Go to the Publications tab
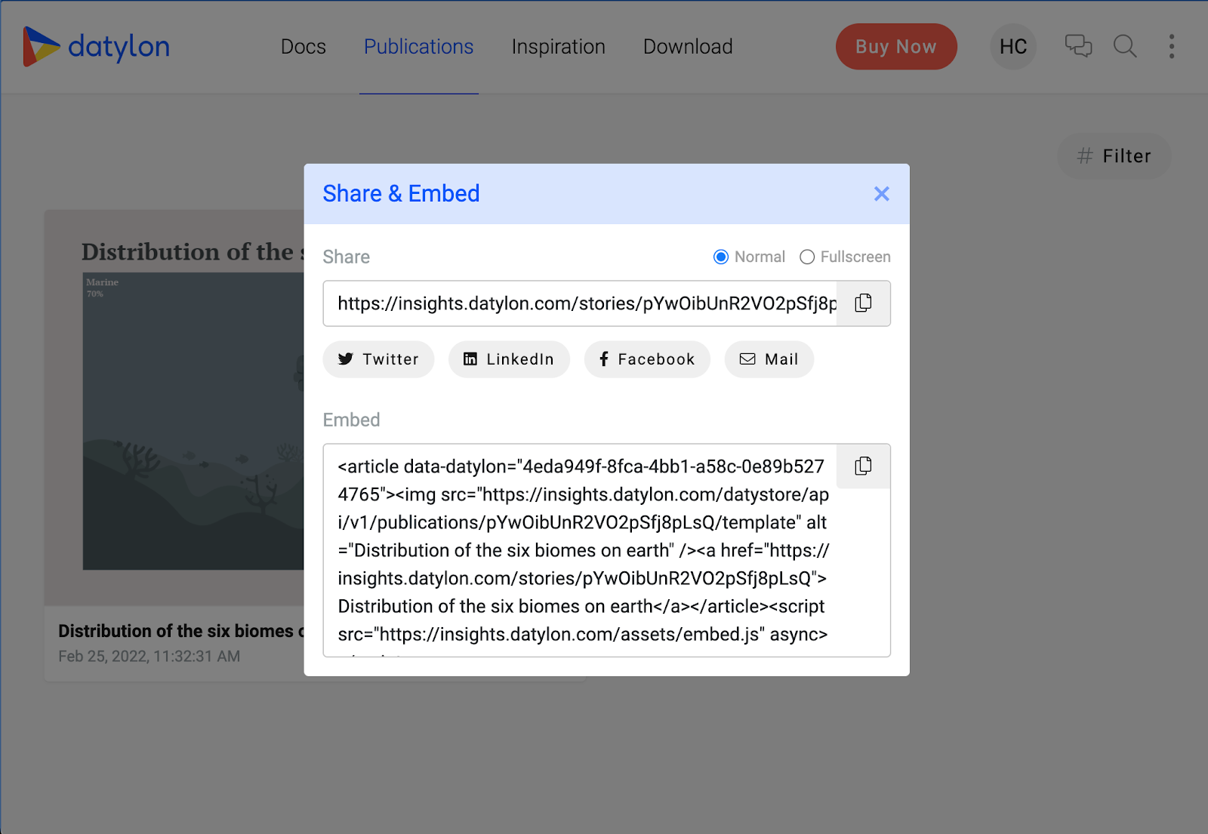Viewport: 1208px width, 834px height. pos(419,47)
